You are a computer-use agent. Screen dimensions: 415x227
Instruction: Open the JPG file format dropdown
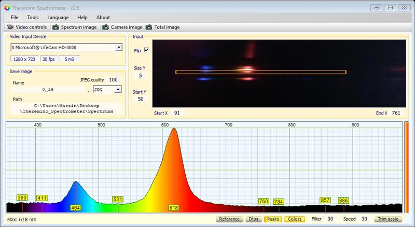[x=118, y=90]
